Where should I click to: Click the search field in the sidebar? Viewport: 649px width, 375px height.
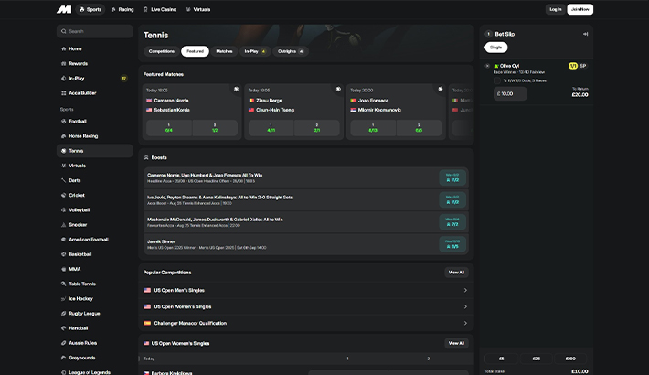(x=94, y=31)
